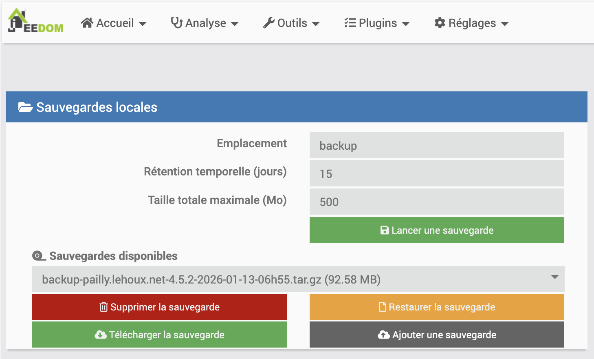Click the tape icon beside Sauvegardes disponibles
This screenshot has height=359, width=594.
pyautogui.click(x=39, y=256)
